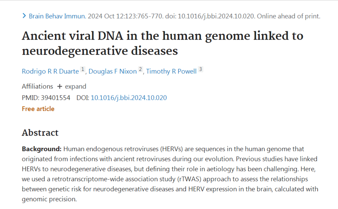
Task: Open the Brain Behav Immun journal link
Action: [x=57, y=16]
